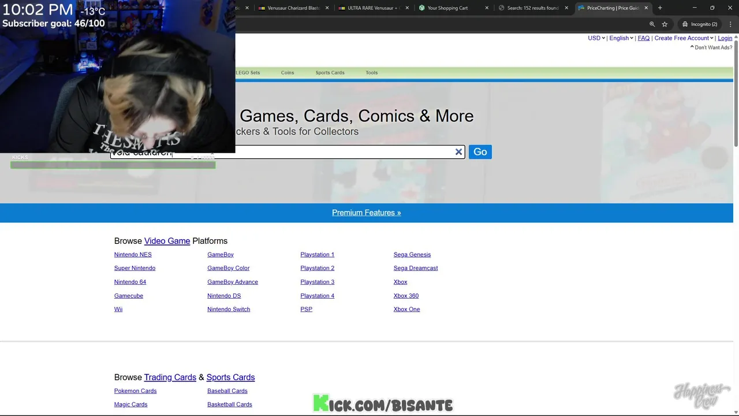Clear the search box with the X icon
This screenshot has width=739, height=416.
[x=458, y=152]
